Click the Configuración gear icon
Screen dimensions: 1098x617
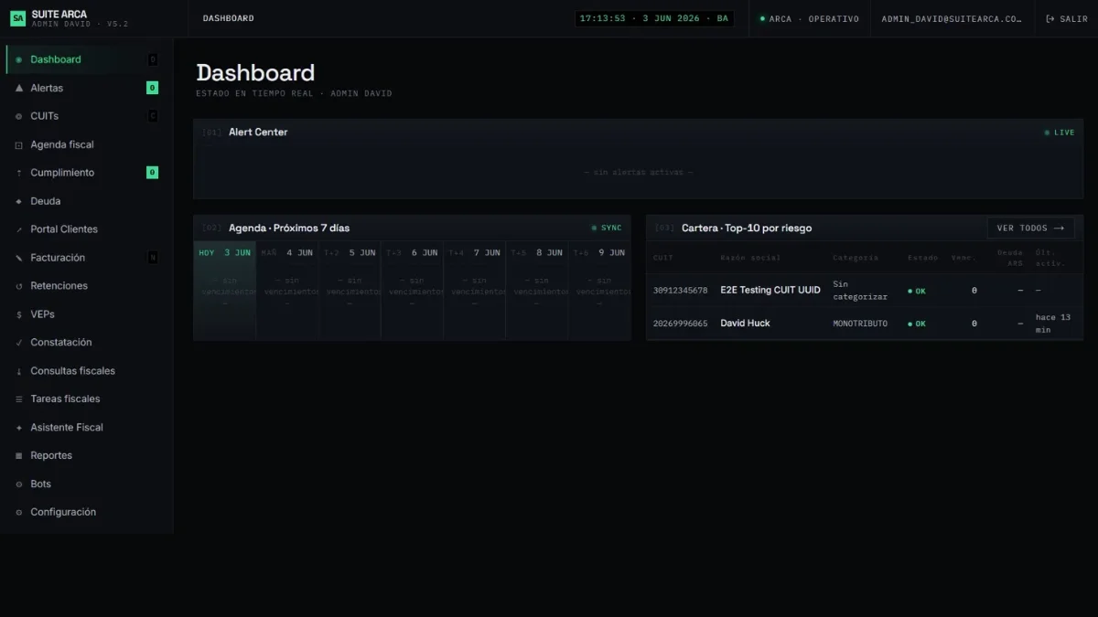pyautogui.click(x=19, y=513)
